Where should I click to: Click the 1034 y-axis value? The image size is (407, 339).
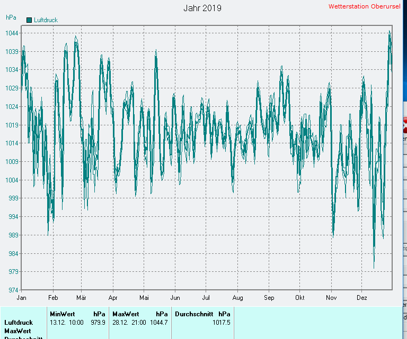(12, 70)
